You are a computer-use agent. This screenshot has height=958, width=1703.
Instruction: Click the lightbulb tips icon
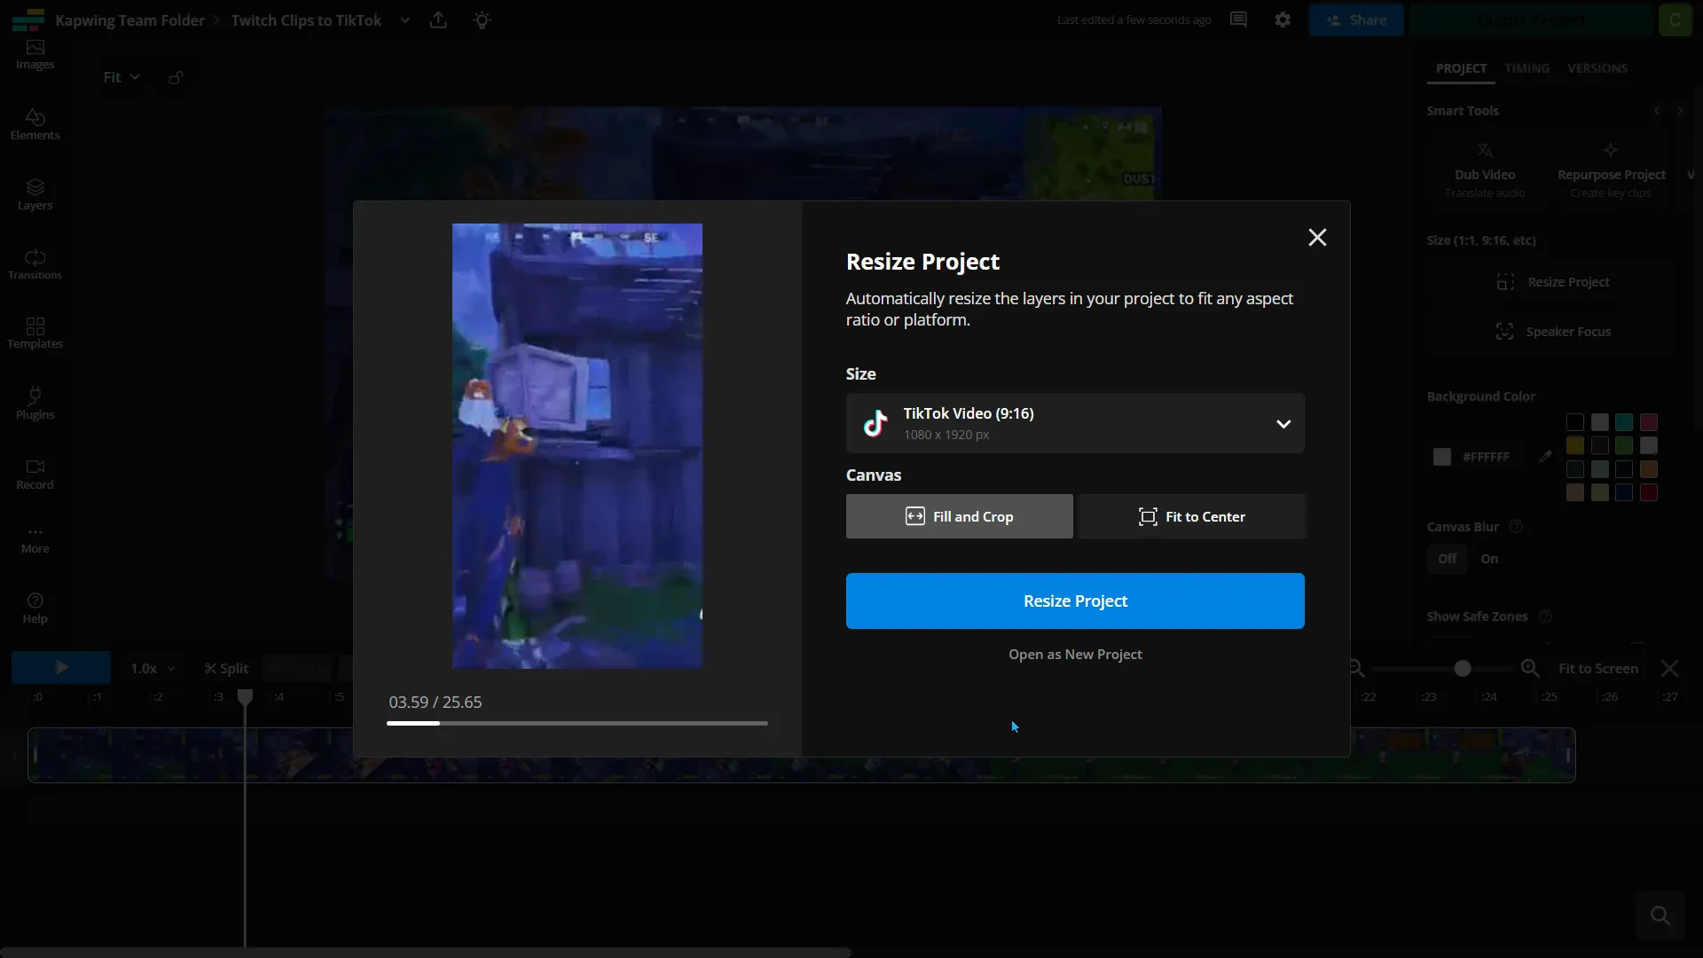point(482,20)
